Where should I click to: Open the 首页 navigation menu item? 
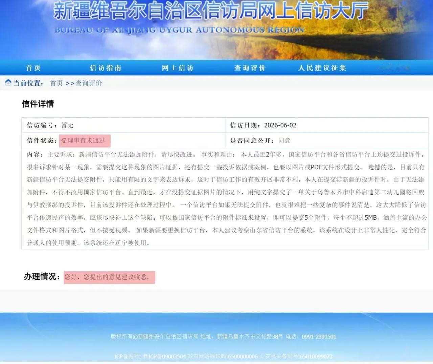pos(33,68)
